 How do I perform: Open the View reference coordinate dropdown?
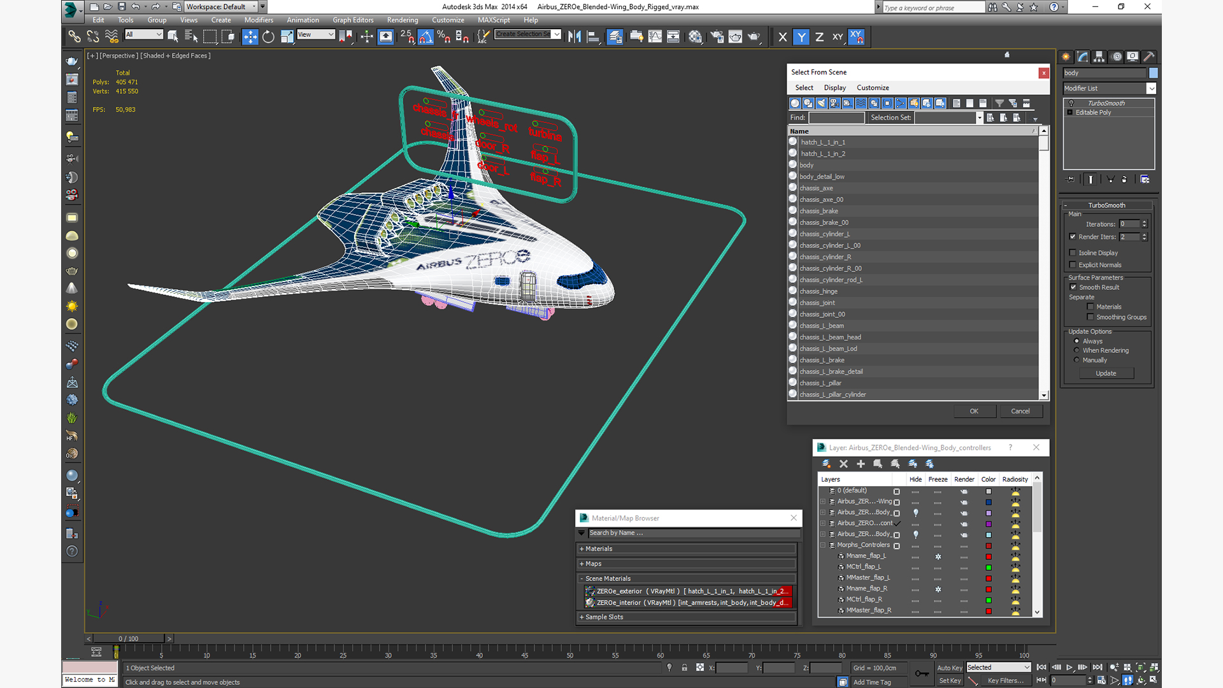coord(315,34)
